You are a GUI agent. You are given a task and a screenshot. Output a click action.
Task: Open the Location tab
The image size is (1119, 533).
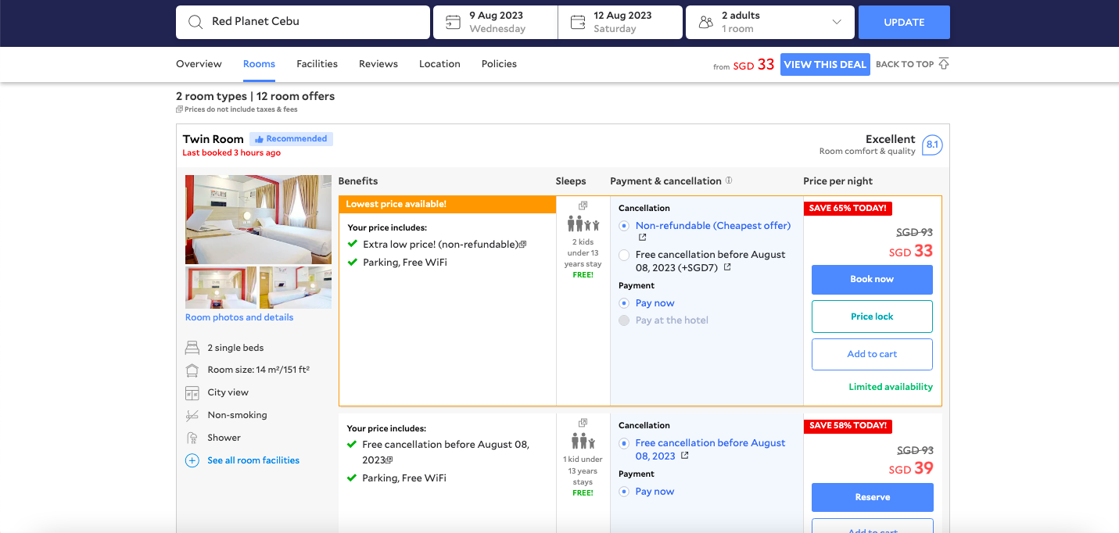click(x=439, y=64)
